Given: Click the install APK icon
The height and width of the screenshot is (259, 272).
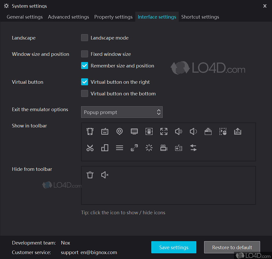Looking at the screenshot, I should tap(238, 131).
